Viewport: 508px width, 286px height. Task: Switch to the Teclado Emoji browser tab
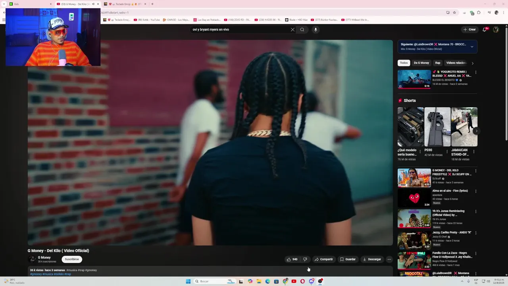tap(125, 4)
